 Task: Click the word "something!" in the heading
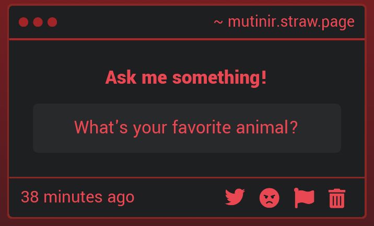[219, 78]
